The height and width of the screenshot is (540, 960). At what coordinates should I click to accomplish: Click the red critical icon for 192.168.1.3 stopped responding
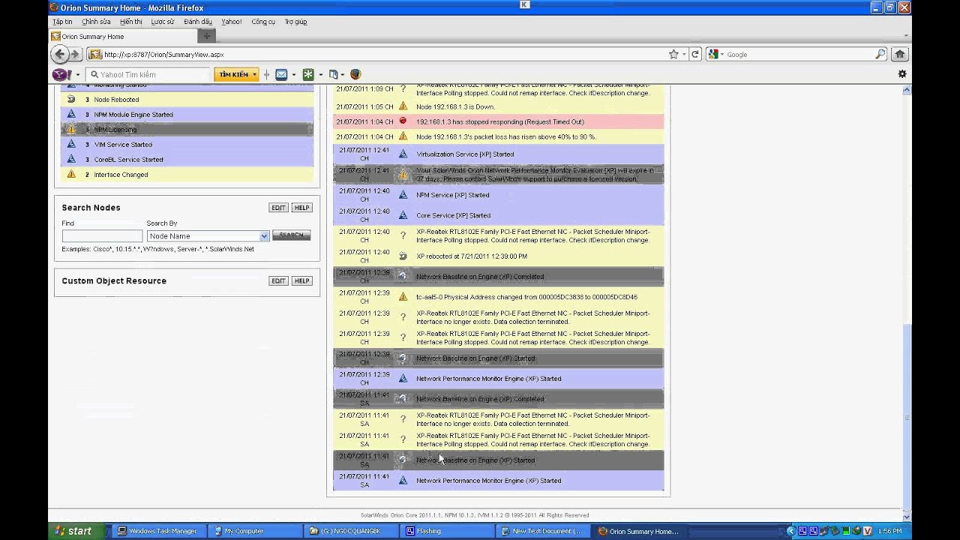tap(403, 121)
